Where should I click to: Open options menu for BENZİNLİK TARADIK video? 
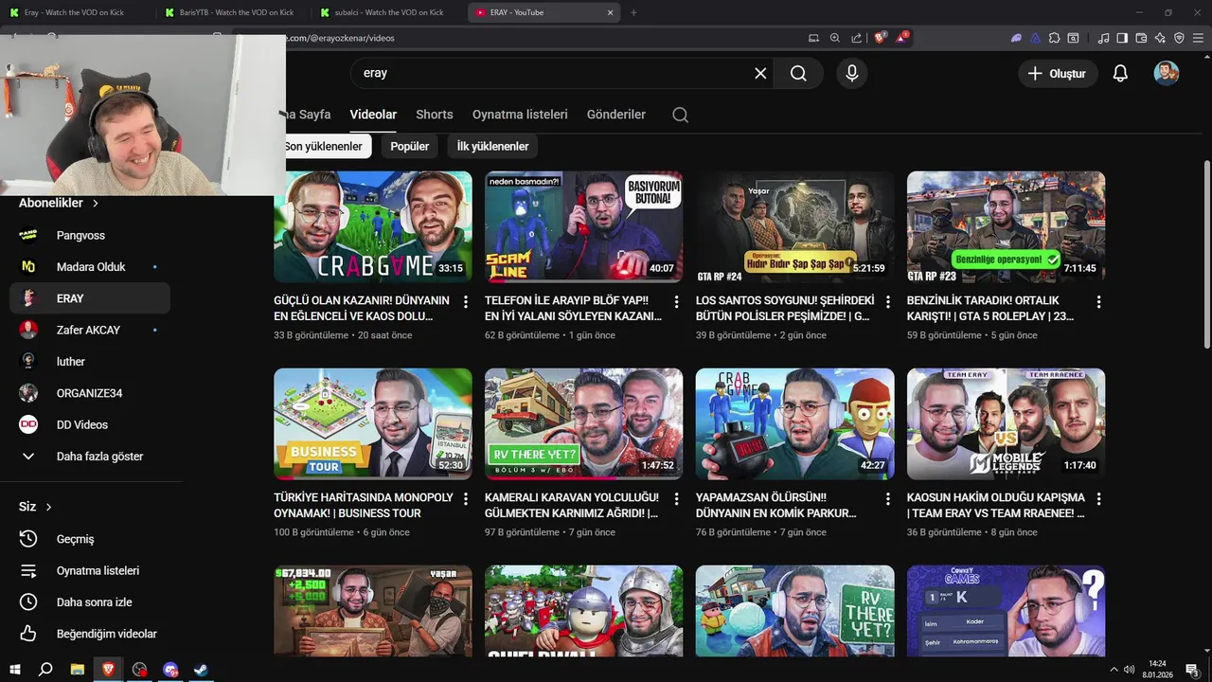(x=1098, y=302)
